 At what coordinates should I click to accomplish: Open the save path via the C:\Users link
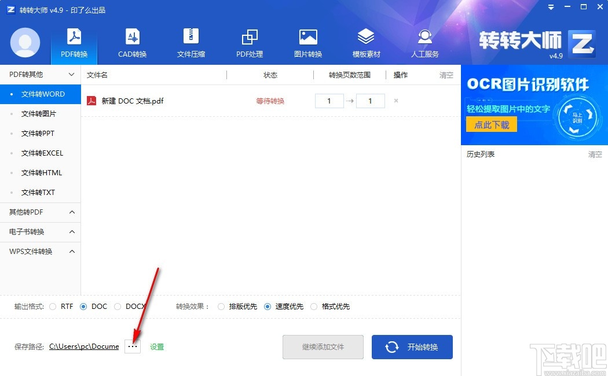pos(83,346)
